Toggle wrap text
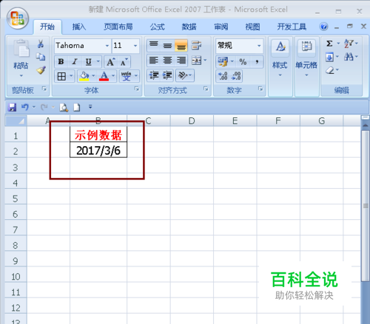The width and height of the screenshot is (370, 324). [x=197, y=45]
